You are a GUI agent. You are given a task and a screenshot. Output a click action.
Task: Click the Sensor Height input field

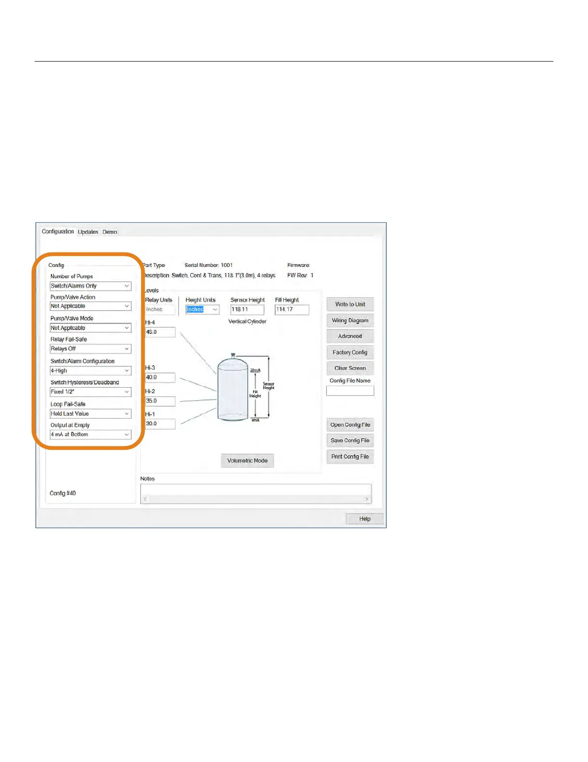(247, 309)
